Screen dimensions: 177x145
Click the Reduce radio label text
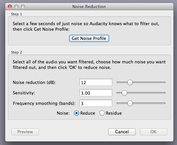point(87,113)
